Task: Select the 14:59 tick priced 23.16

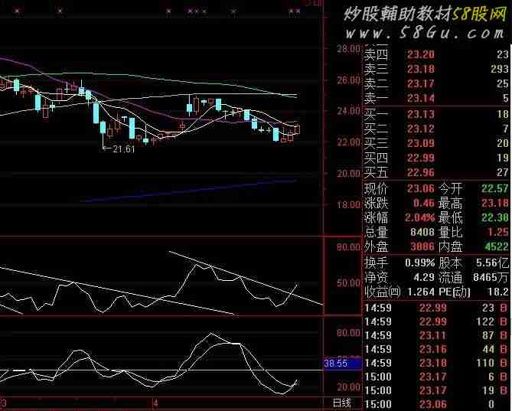Action: [436, 349]
